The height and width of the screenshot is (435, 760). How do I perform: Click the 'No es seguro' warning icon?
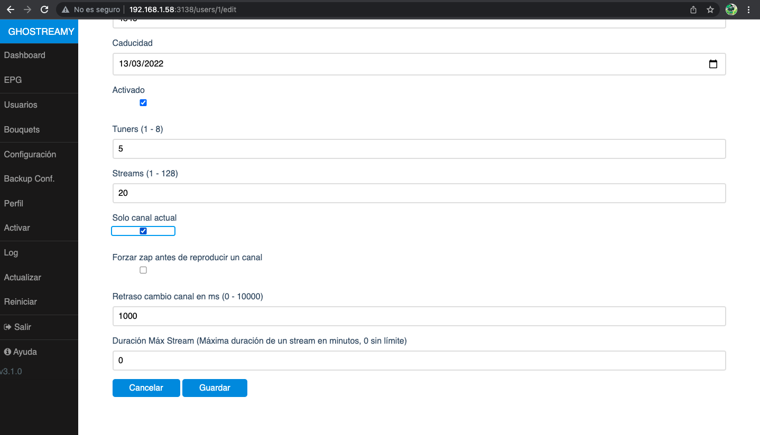[x=66, y=10]
